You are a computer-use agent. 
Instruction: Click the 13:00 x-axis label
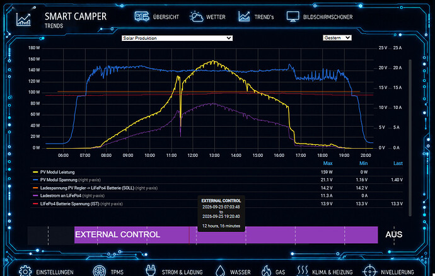point(214,156)
